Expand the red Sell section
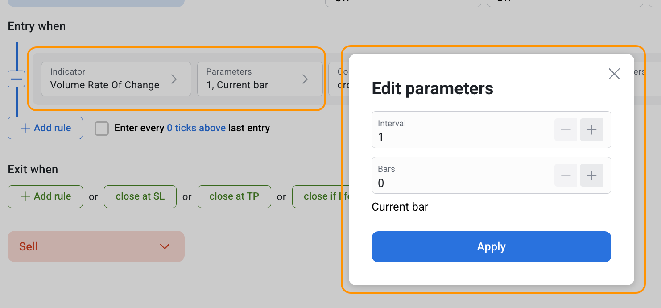 pos(96,246)
